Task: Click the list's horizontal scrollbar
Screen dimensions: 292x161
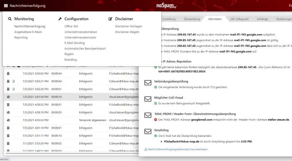Action: point(71,154)
